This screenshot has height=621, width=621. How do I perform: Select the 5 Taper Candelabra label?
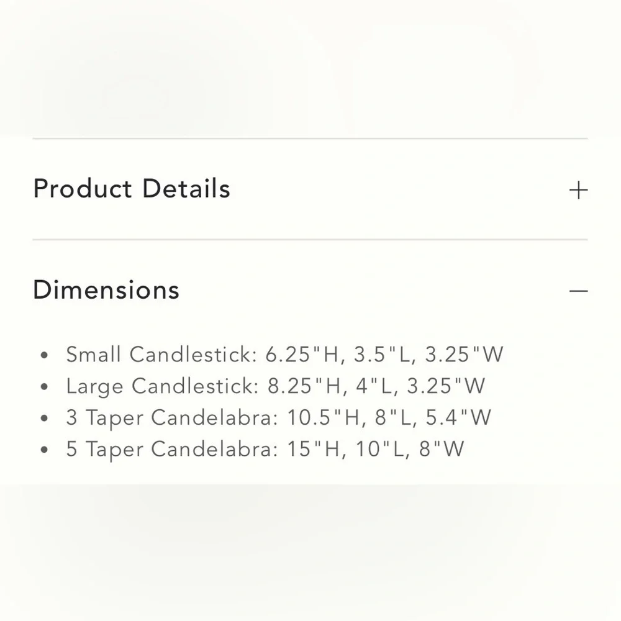[x=172, y=449]
